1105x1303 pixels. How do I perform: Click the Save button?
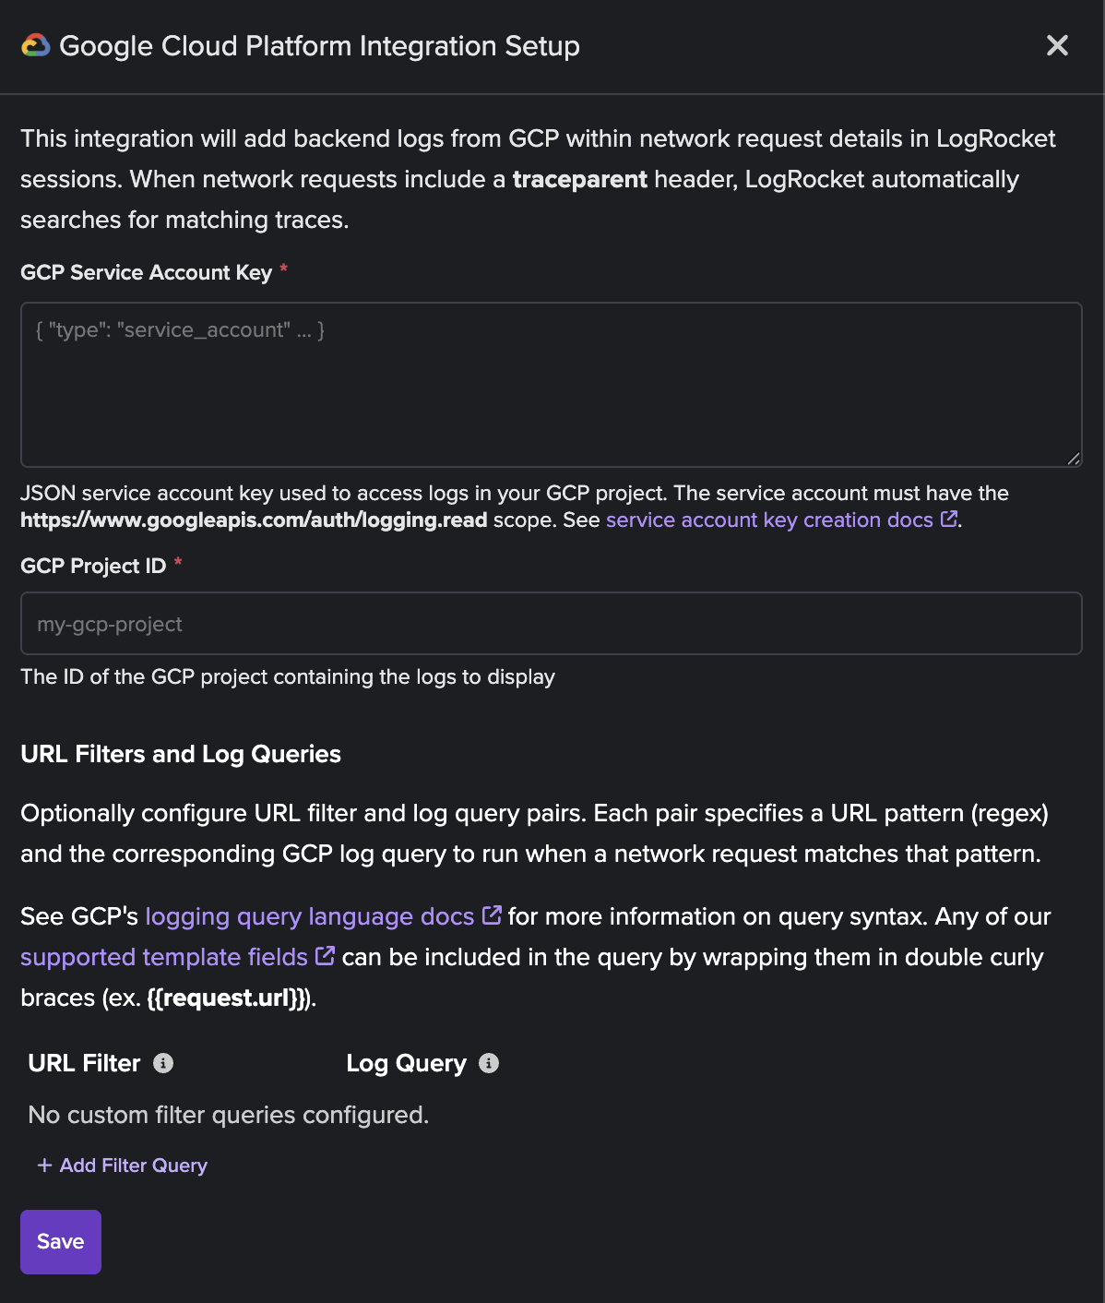[61, 1242]
